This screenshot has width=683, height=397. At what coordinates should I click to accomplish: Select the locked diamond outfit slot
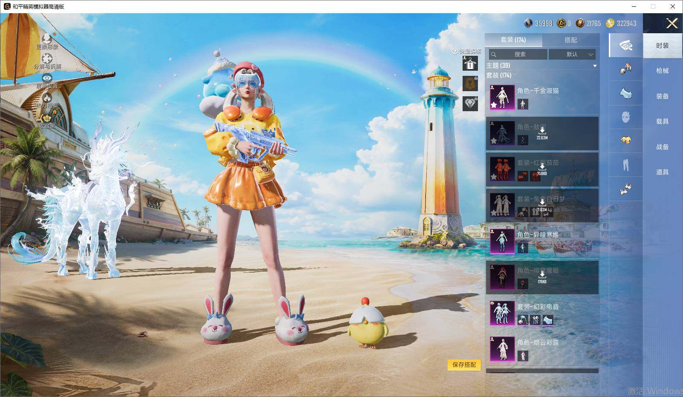click(x=470, y=104)
